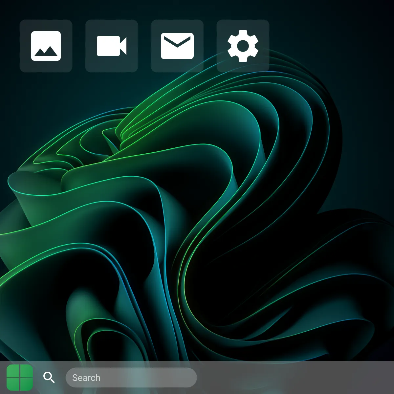The height and width of the screenshot is (394, 394).
Task: Select the cogwheel shortcut on desktop
Action: click(243, 46)
